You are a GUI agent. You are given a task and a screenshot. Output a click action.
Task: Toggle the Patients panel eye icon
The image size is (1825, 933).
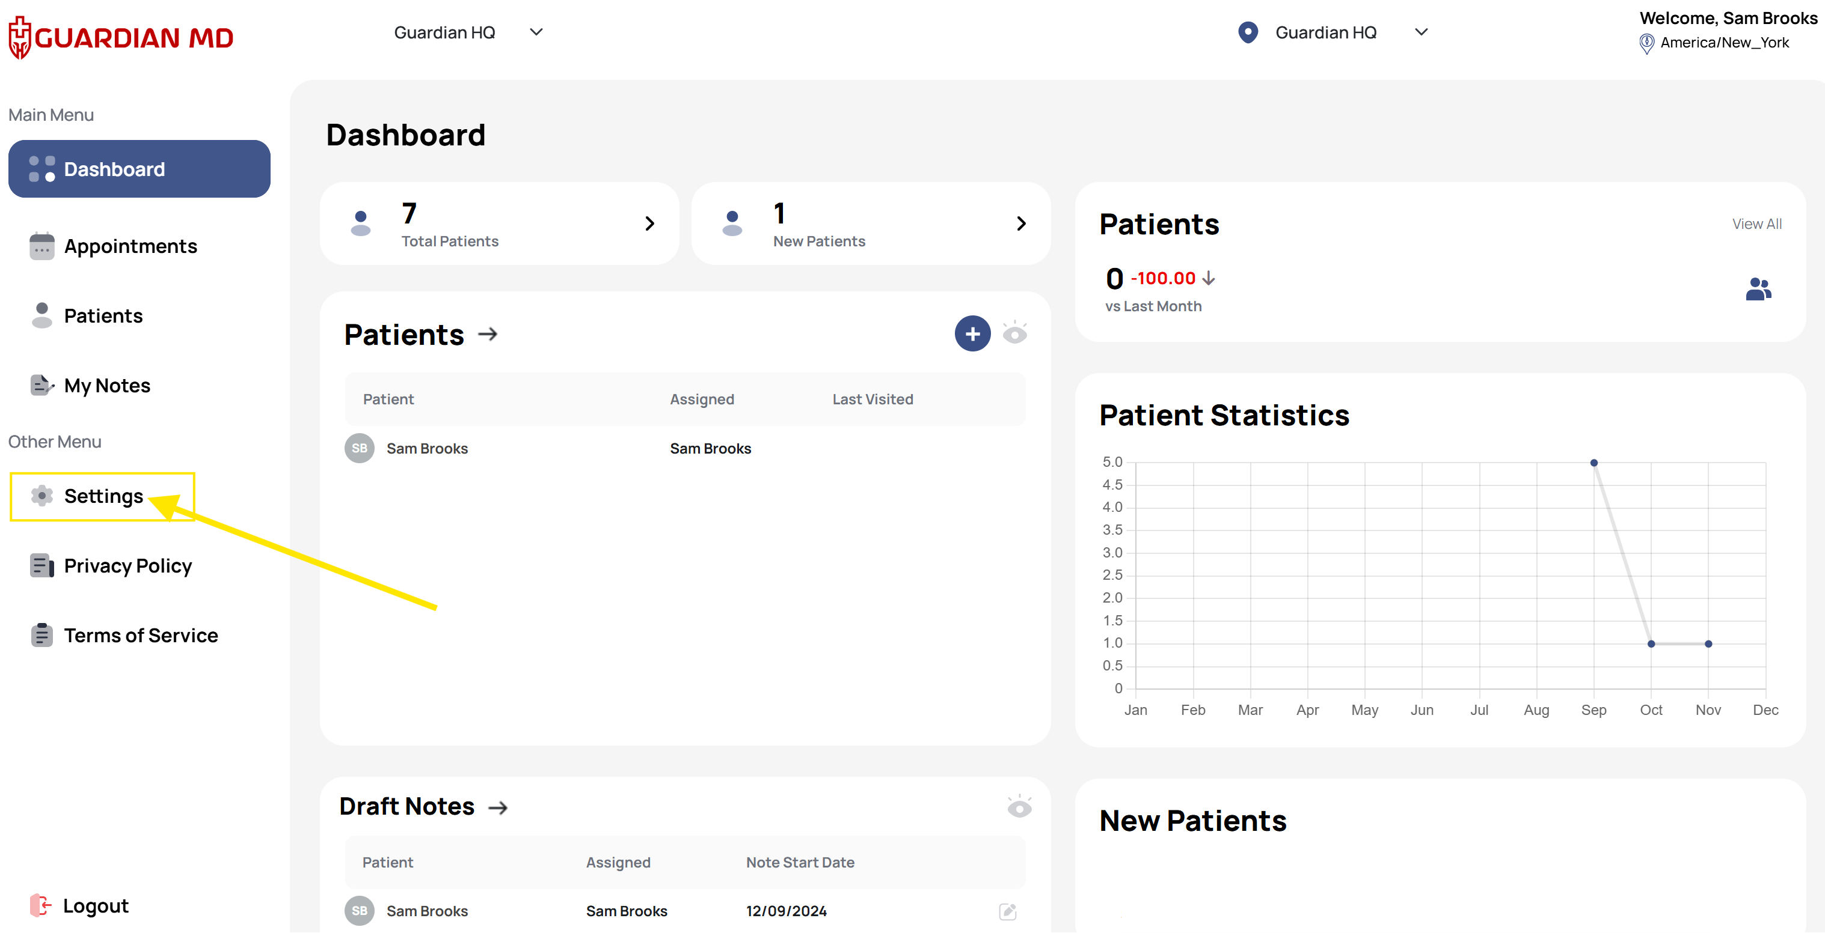pos(1014,333)
